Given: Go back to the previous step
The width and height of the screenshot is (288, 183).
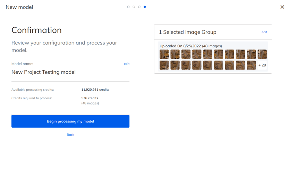Looking at the screenshot, I should pyautogui.click(x=70, y=135).
